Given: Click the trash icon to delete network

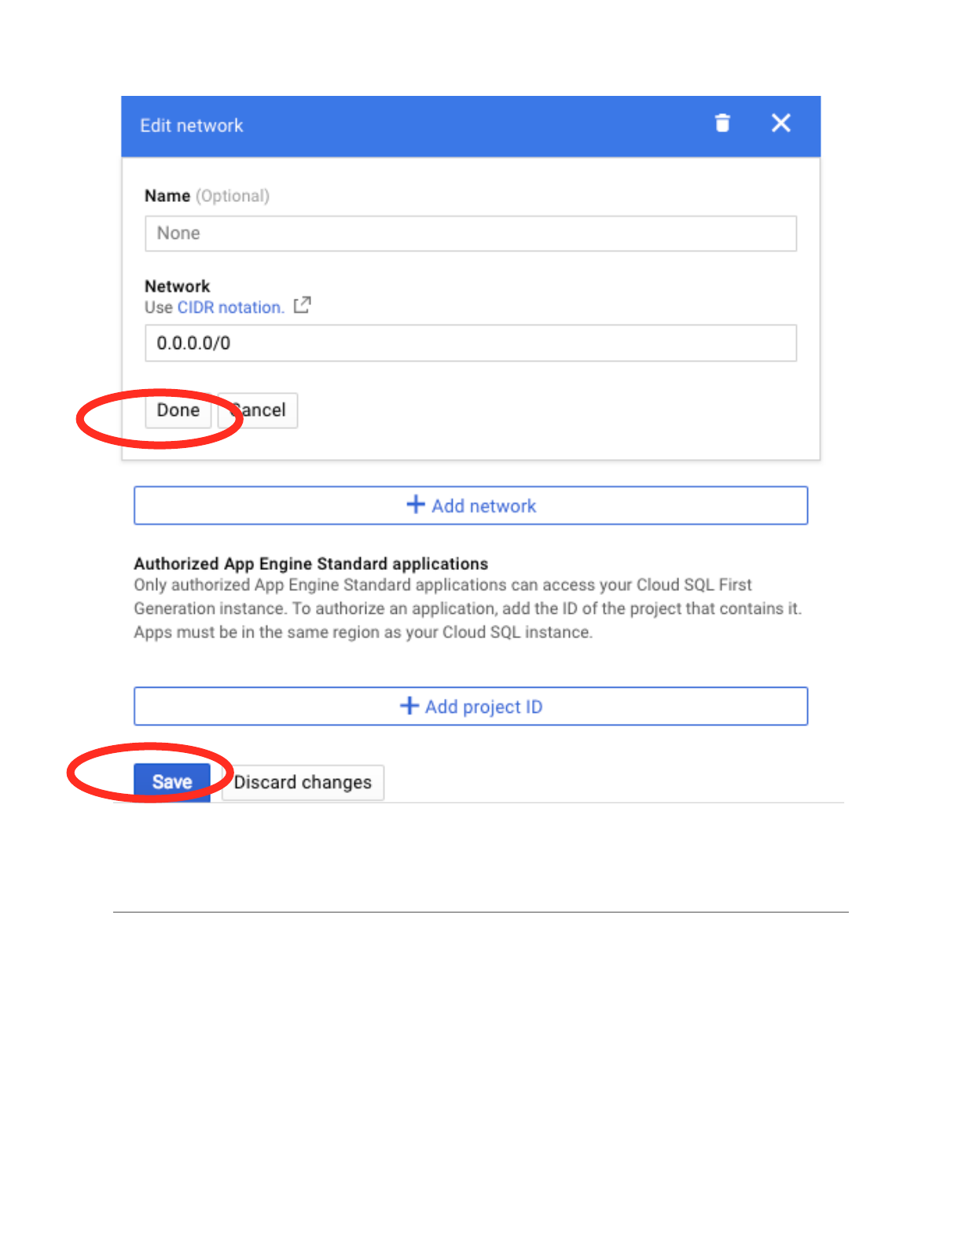Looking at the screenshot, I should [x=722, y=123].
